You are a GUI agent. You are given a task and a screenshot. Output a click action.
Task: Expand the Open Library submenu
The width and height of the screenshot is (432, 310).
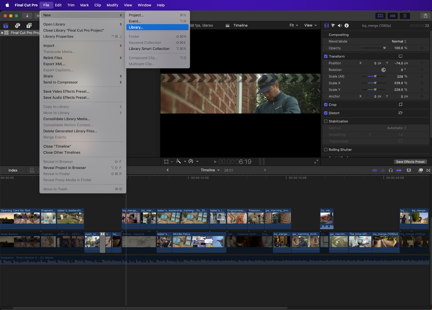(83, 24)
